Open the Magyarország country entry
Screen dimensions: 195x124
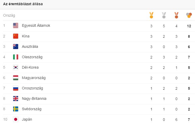tap(34, 78)
